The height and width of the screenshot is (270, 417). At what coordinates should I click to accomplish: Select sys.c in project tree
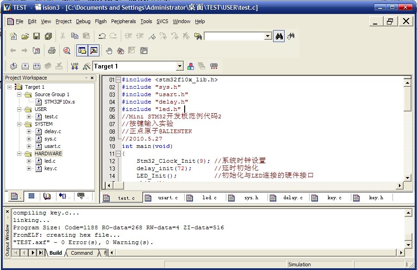50,139
